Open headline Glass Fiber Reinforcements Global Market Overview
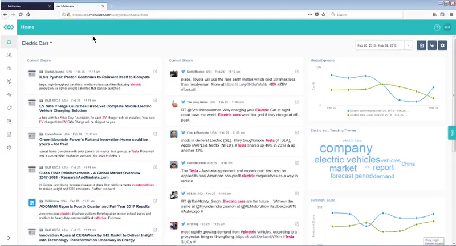 pos(89,175)
